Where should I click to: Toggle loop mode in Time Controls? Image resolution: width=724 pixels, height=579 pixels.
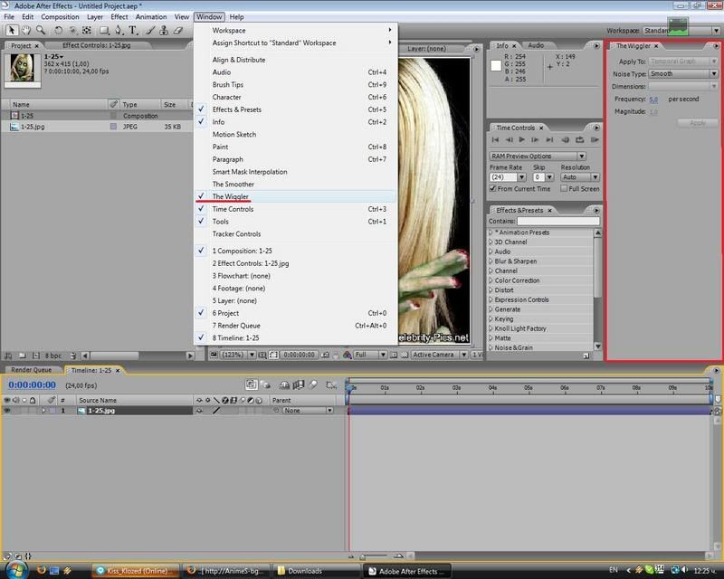(580, 140)
